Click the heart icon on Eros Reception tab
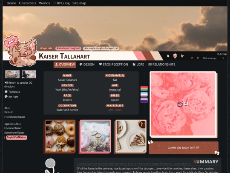 [101, 64]
